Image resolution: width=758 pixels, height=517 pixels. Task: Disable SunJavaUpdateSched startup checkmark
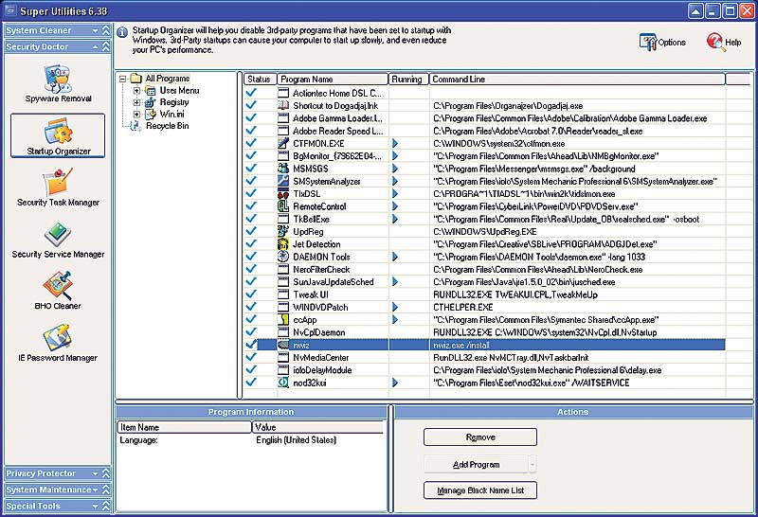[x=251, y=281]
